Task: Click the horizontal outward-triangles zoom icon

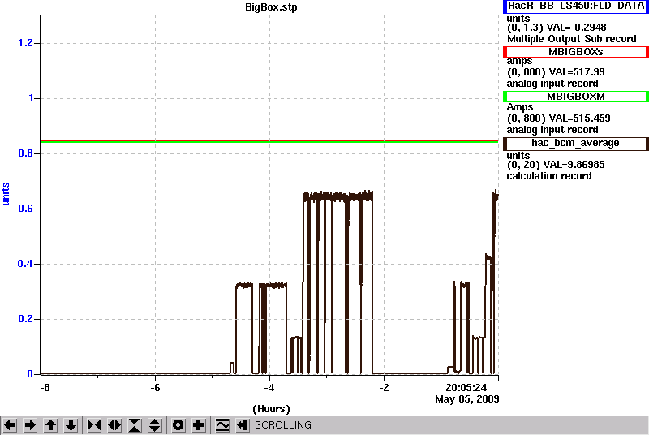Action: pos(114,425)
